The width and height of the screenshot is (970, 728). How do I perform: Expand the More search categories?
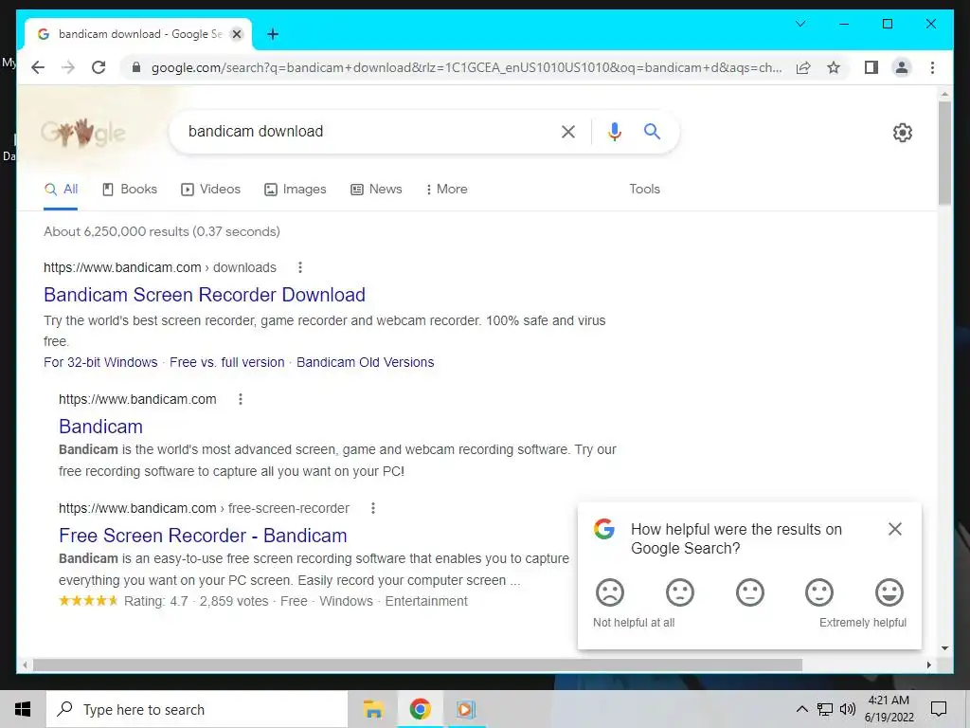click(x=447, y=190)
